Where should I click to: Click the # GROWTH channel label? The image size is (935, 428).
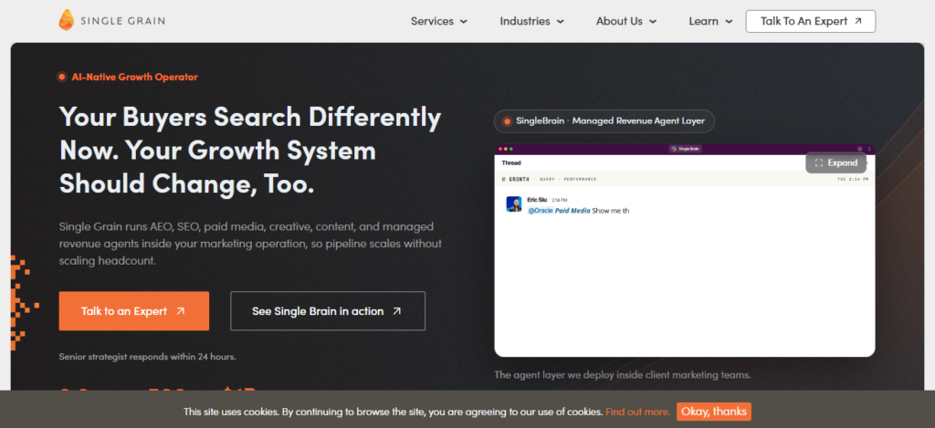(515, 179)
